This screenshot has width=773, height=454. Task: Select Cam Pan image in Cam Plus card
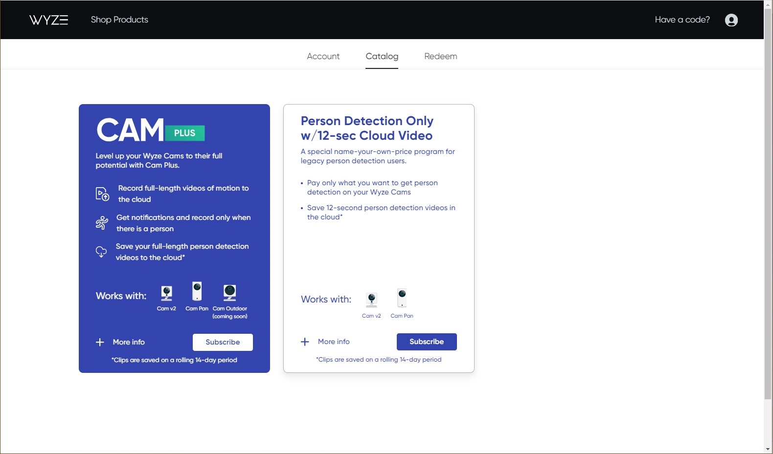click(197, 291)
